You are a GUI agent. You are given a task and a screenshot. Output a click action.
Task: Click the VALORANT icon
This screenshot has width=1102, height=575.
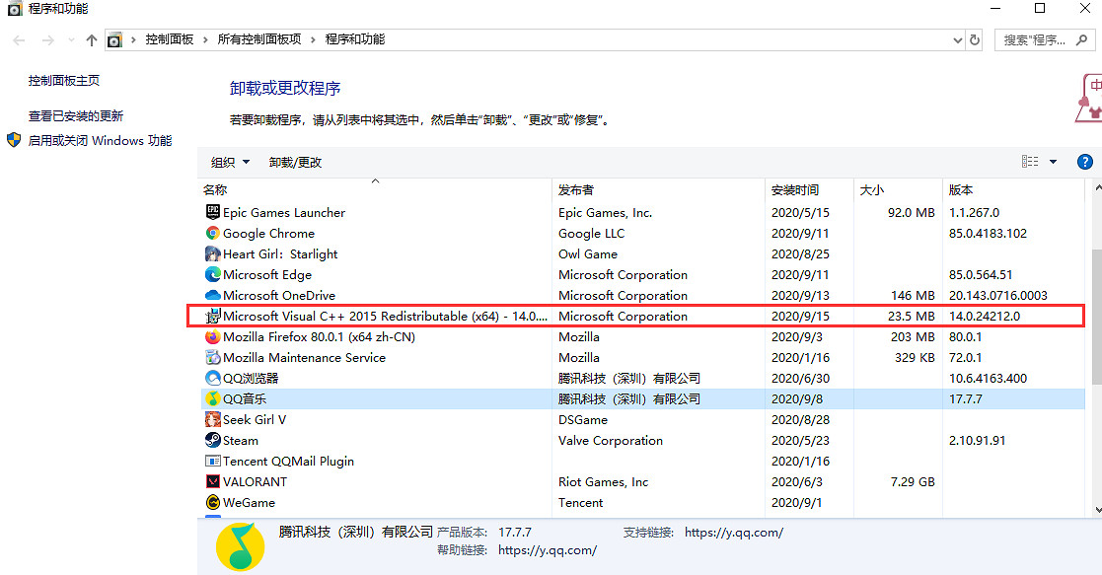[212, 481]
